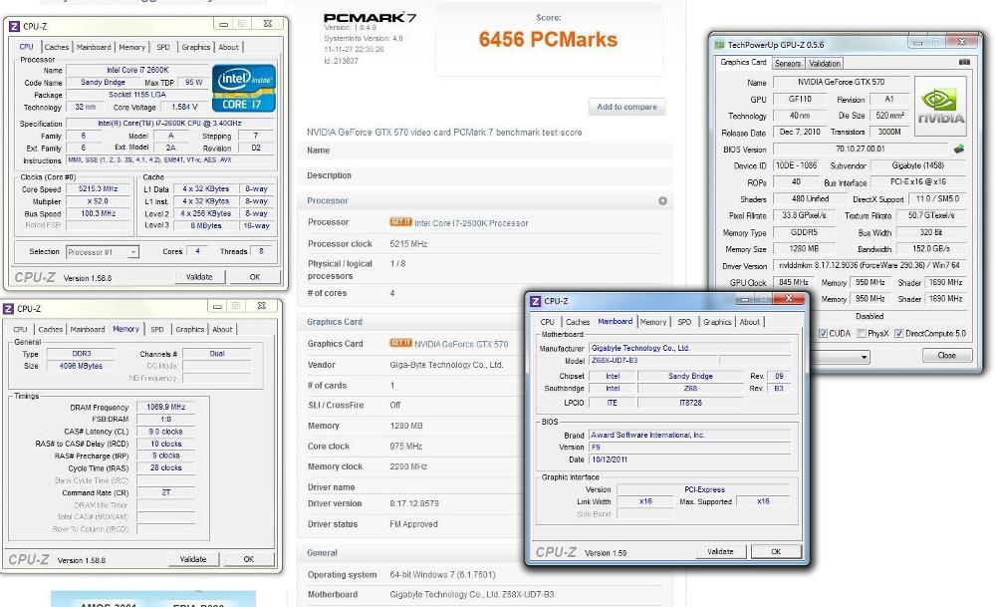Click the GPU-Z title bar app icon
The image size is (996, 607).
(719, 45)
